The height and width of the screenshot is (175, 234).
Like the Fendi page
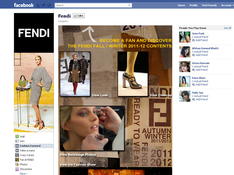click(x=79, y=16)
